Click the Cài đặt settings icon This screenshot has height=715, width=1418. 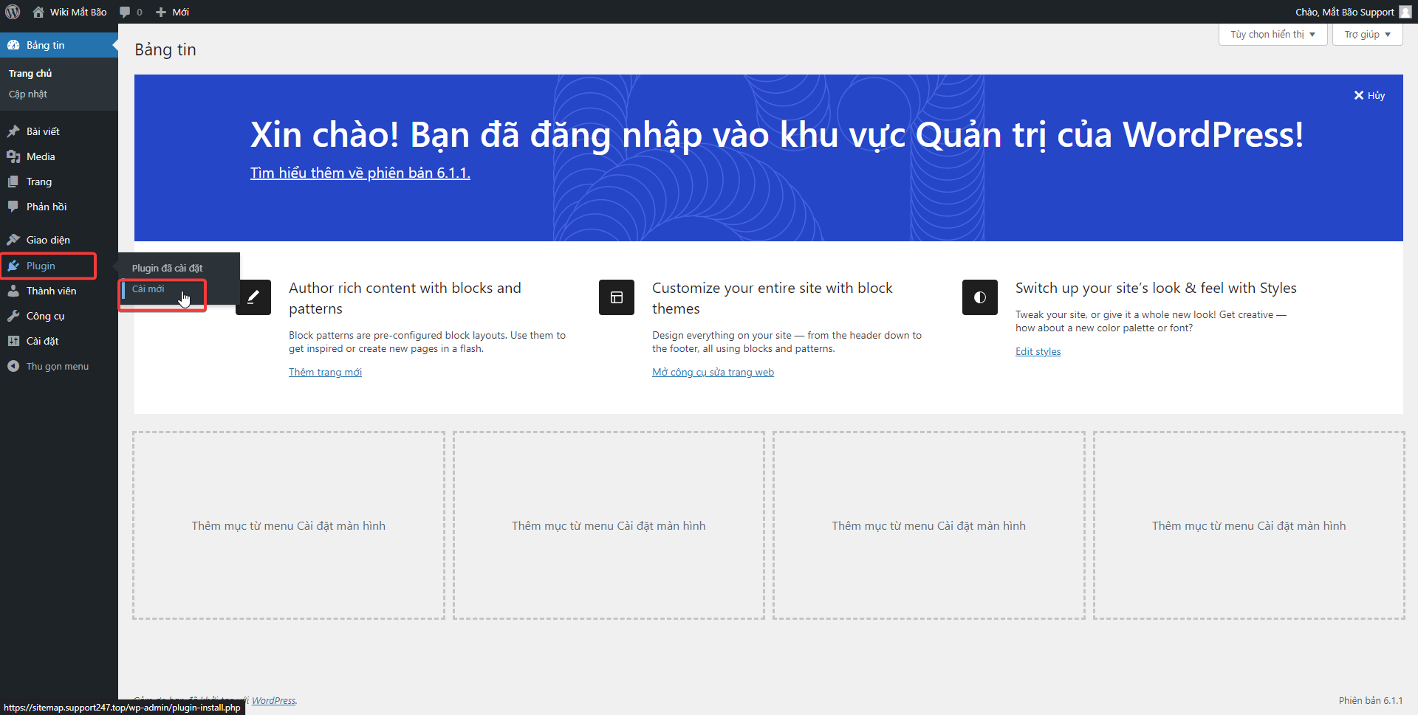tap(13, 341)
